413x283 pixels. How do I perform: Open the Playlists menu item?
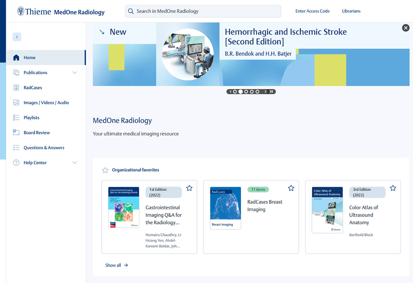point(32,118)
